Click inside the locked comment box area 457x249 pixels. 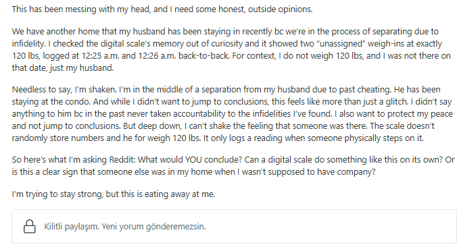[234, 226]
